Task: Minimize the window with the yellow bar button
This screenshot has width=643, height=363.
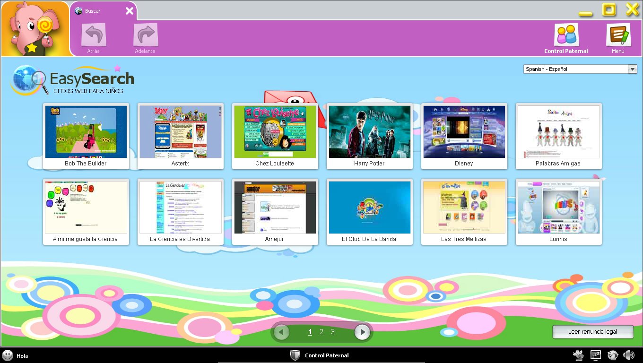Action: [585, 14]
